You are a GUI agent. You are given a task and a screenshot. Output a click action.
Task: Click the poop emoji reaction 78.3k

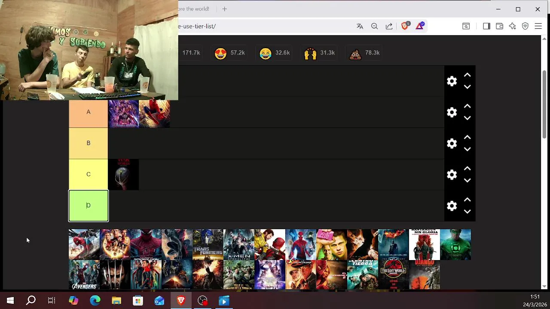click(x=364, y=53)
